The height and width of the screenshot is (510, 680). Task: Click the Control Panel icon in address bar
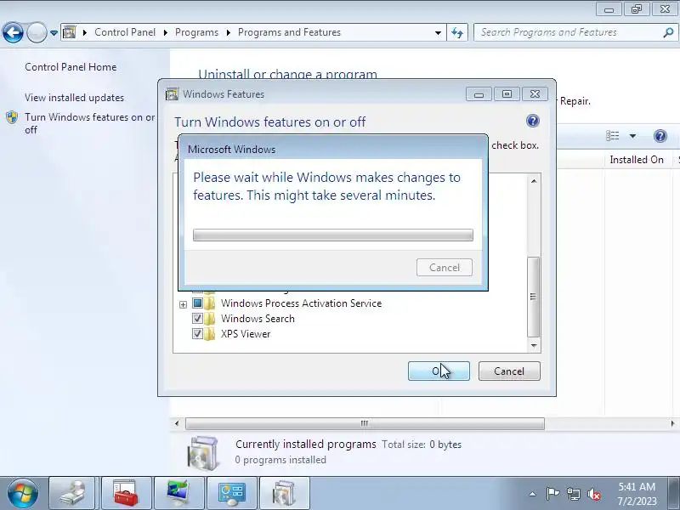[x=70, y=32]
